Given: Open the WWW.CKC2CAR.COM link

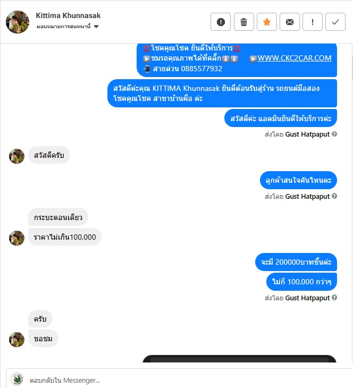Looking at the screenshot, I should 295,58.
